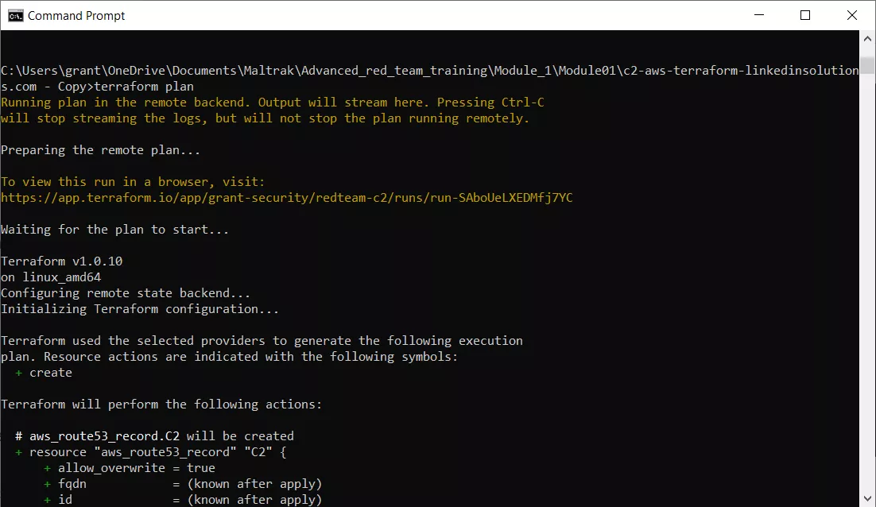Minimize the Command Prompt window

758,14
